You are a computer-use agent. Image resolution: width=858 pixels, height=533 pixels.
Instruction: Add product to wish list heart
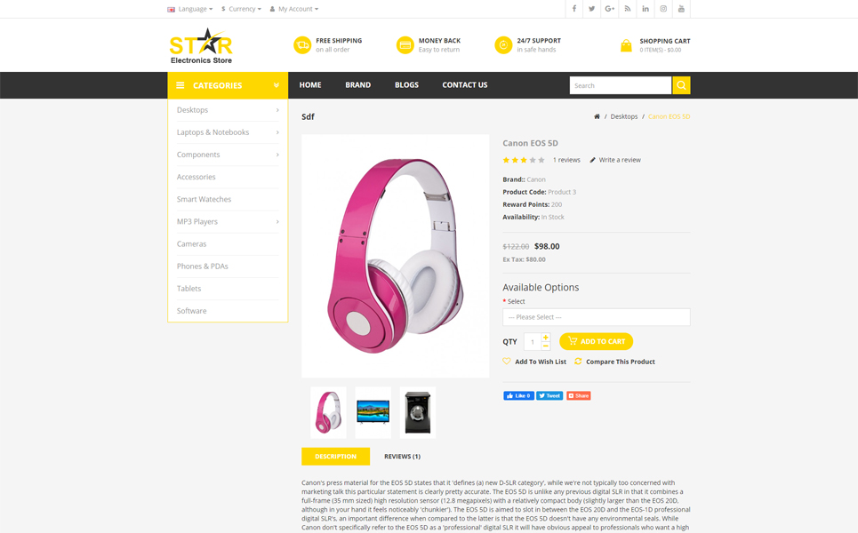click(507, 362)
